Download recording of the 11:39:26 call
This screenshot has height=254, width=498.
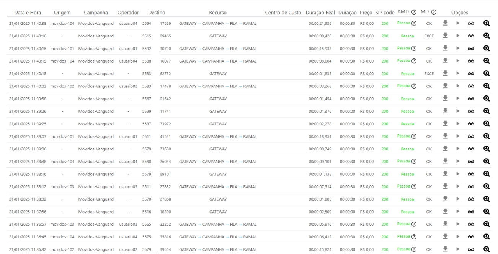pos(445,111)
